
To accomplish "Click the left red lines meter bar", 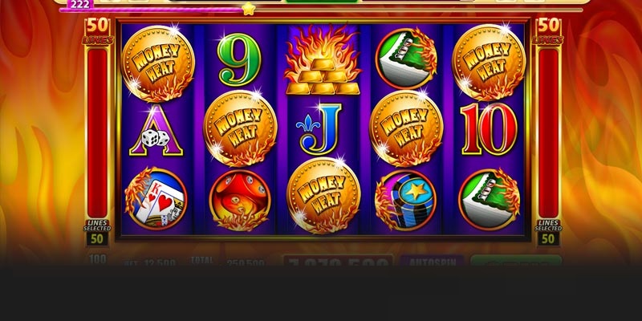I will (x=97, y=133).
